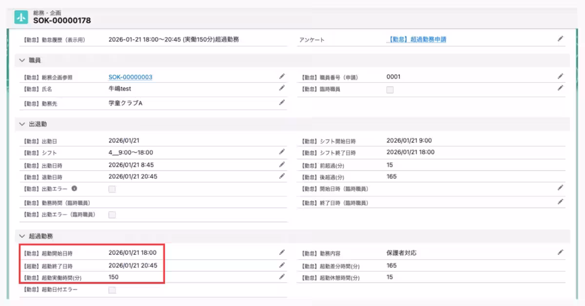This screenshot has height=306, width=585.
Task: Click the airplane app icon in header
Action: click(x=21, y=17)
